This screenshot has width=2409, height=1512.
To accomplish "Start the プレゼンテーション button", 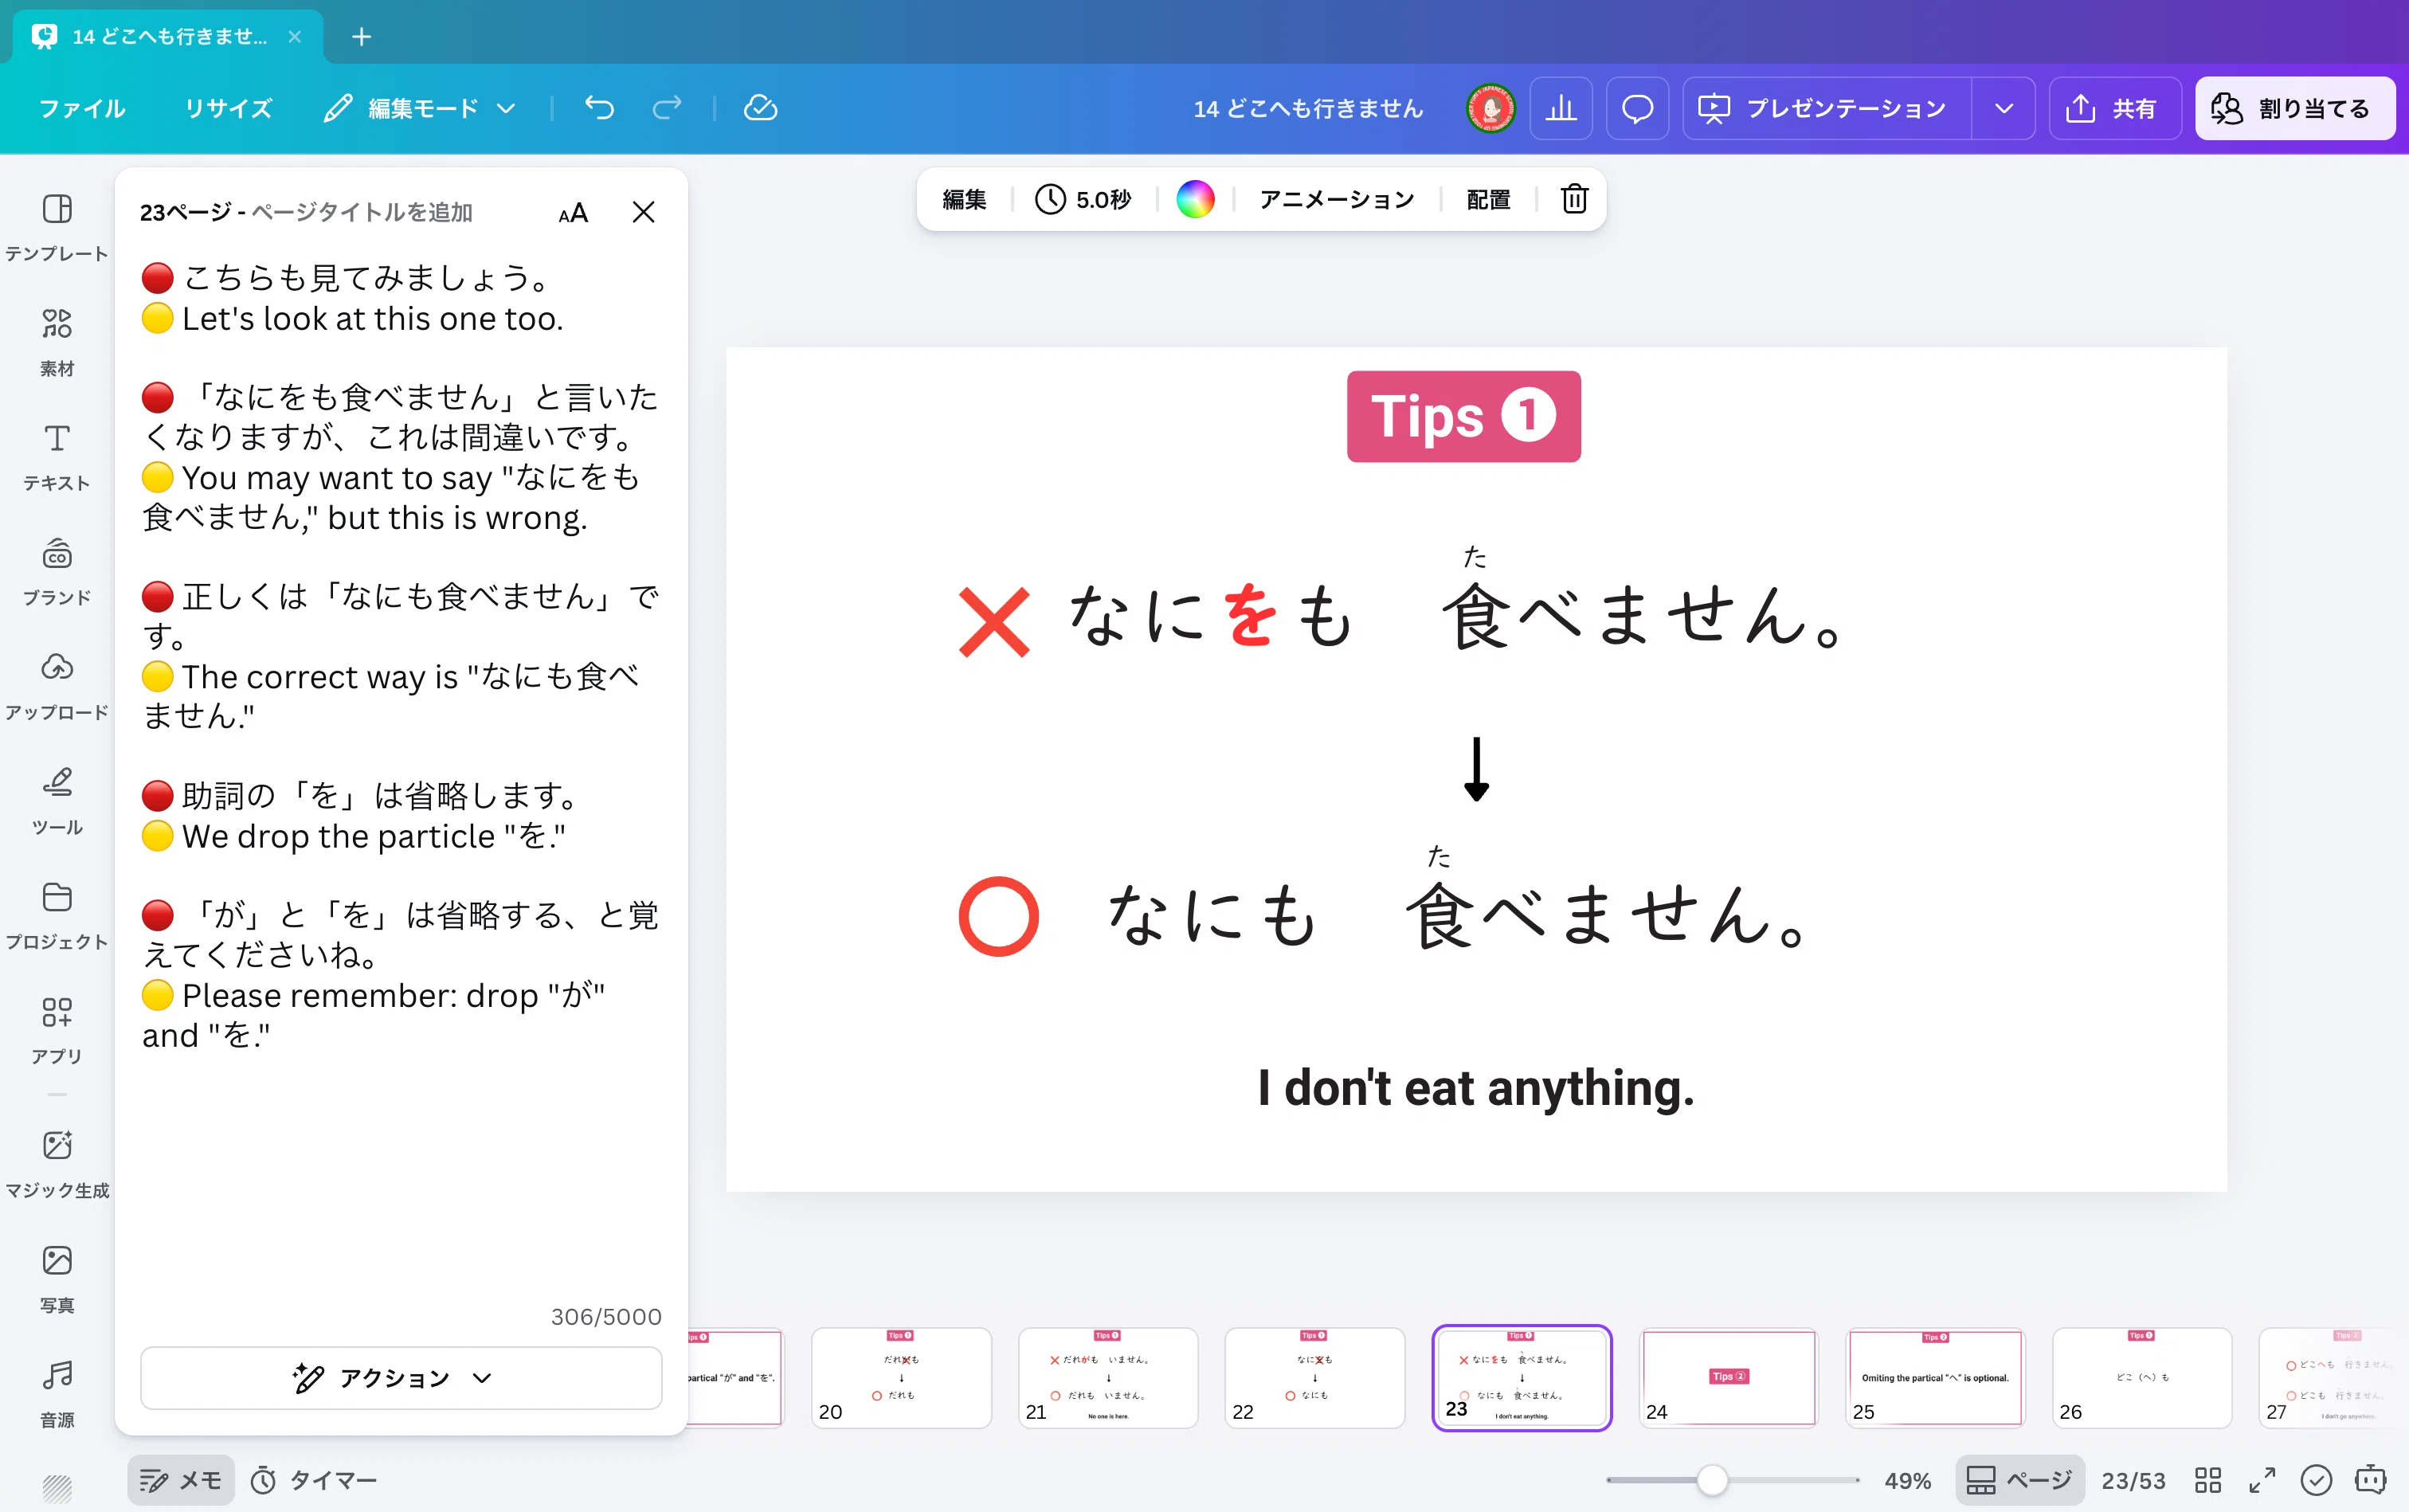I will pyautogui.click(x=1827, y=108).
